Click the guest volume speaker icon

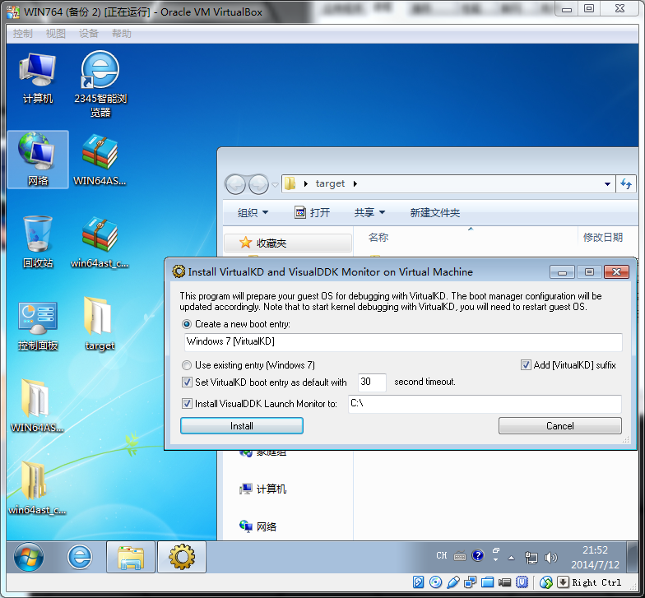(x=550, y=558)
